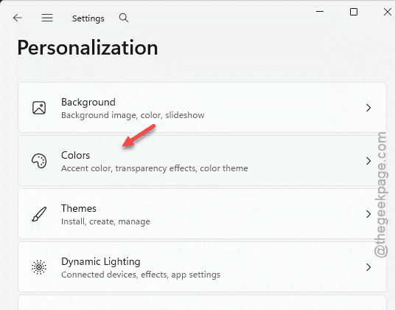The image size is (395, 310).
Task: Click "Install, create, manage" description
Action: click(x=105, y=221)
